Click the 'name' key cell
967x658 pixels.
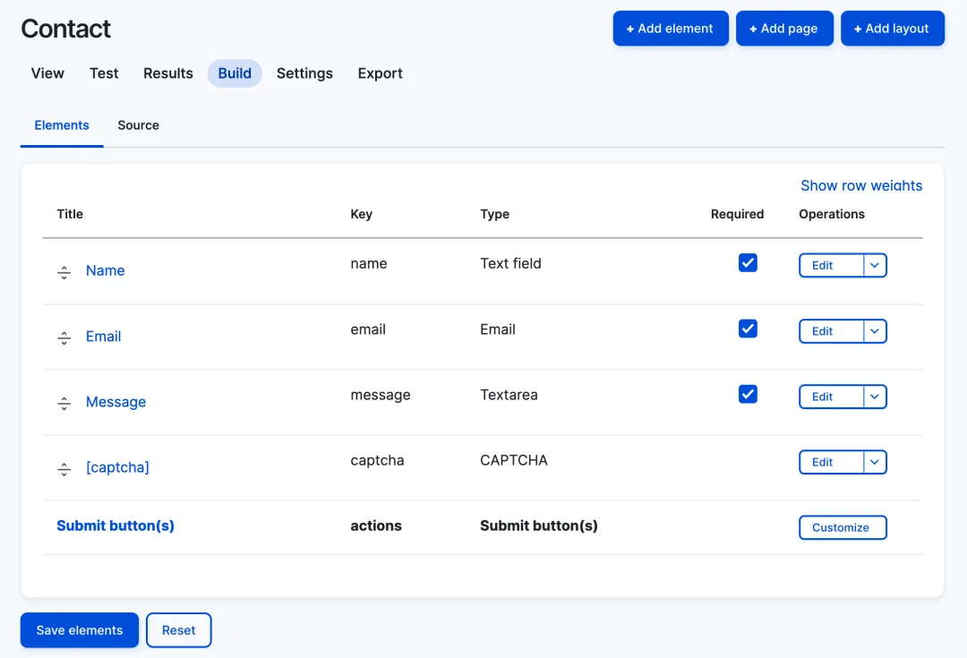pyautogui.click(x=369, y=264)
